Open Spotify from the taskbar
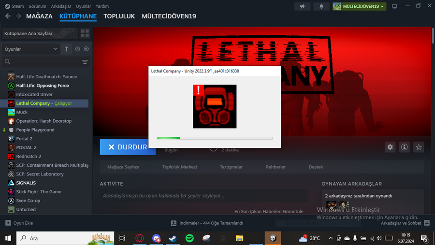The height and width of the screenshot is (245, 435). [189, 238]
